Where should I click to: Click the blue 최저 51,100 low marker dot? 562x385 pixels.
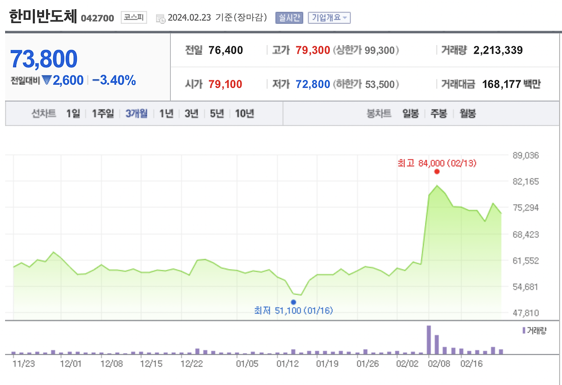coord(293,302)
